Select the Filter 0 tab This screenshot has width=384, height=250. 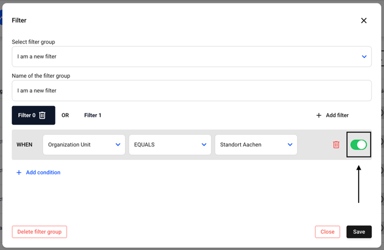(26, 115)
